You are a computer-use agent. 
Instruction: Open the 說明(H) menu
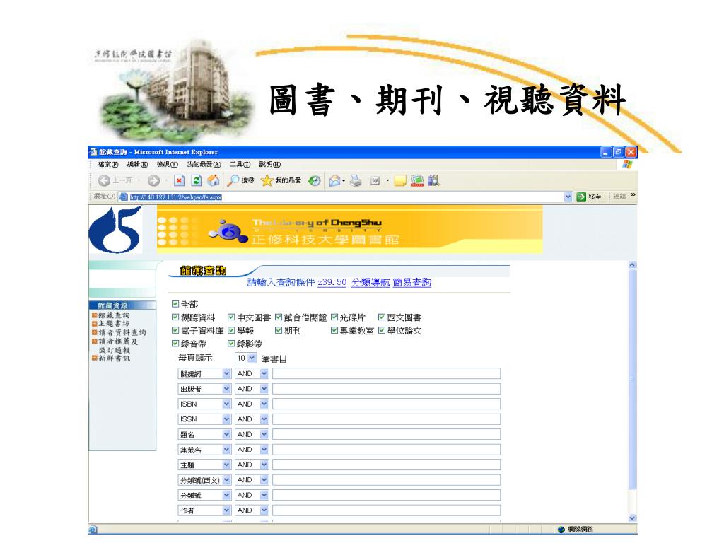[x=269, y=164]
